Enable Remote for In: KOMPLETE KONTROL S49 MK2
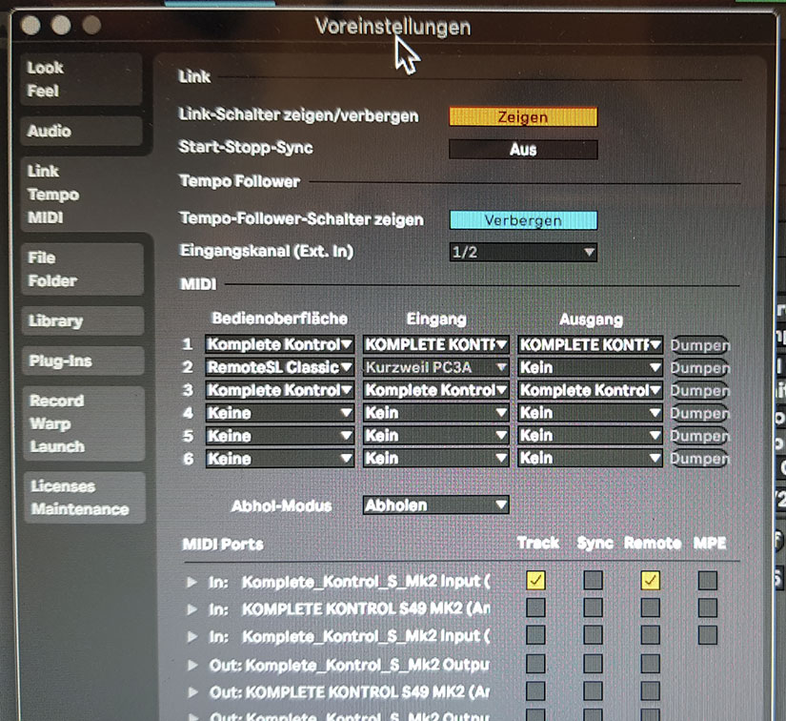The height and width of the screenshot is (721, 786). (650, 608)
